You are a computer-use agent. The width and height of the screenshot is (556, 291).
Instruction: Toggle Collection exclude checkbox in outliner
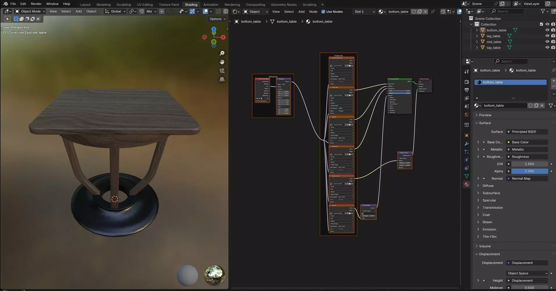541,24
